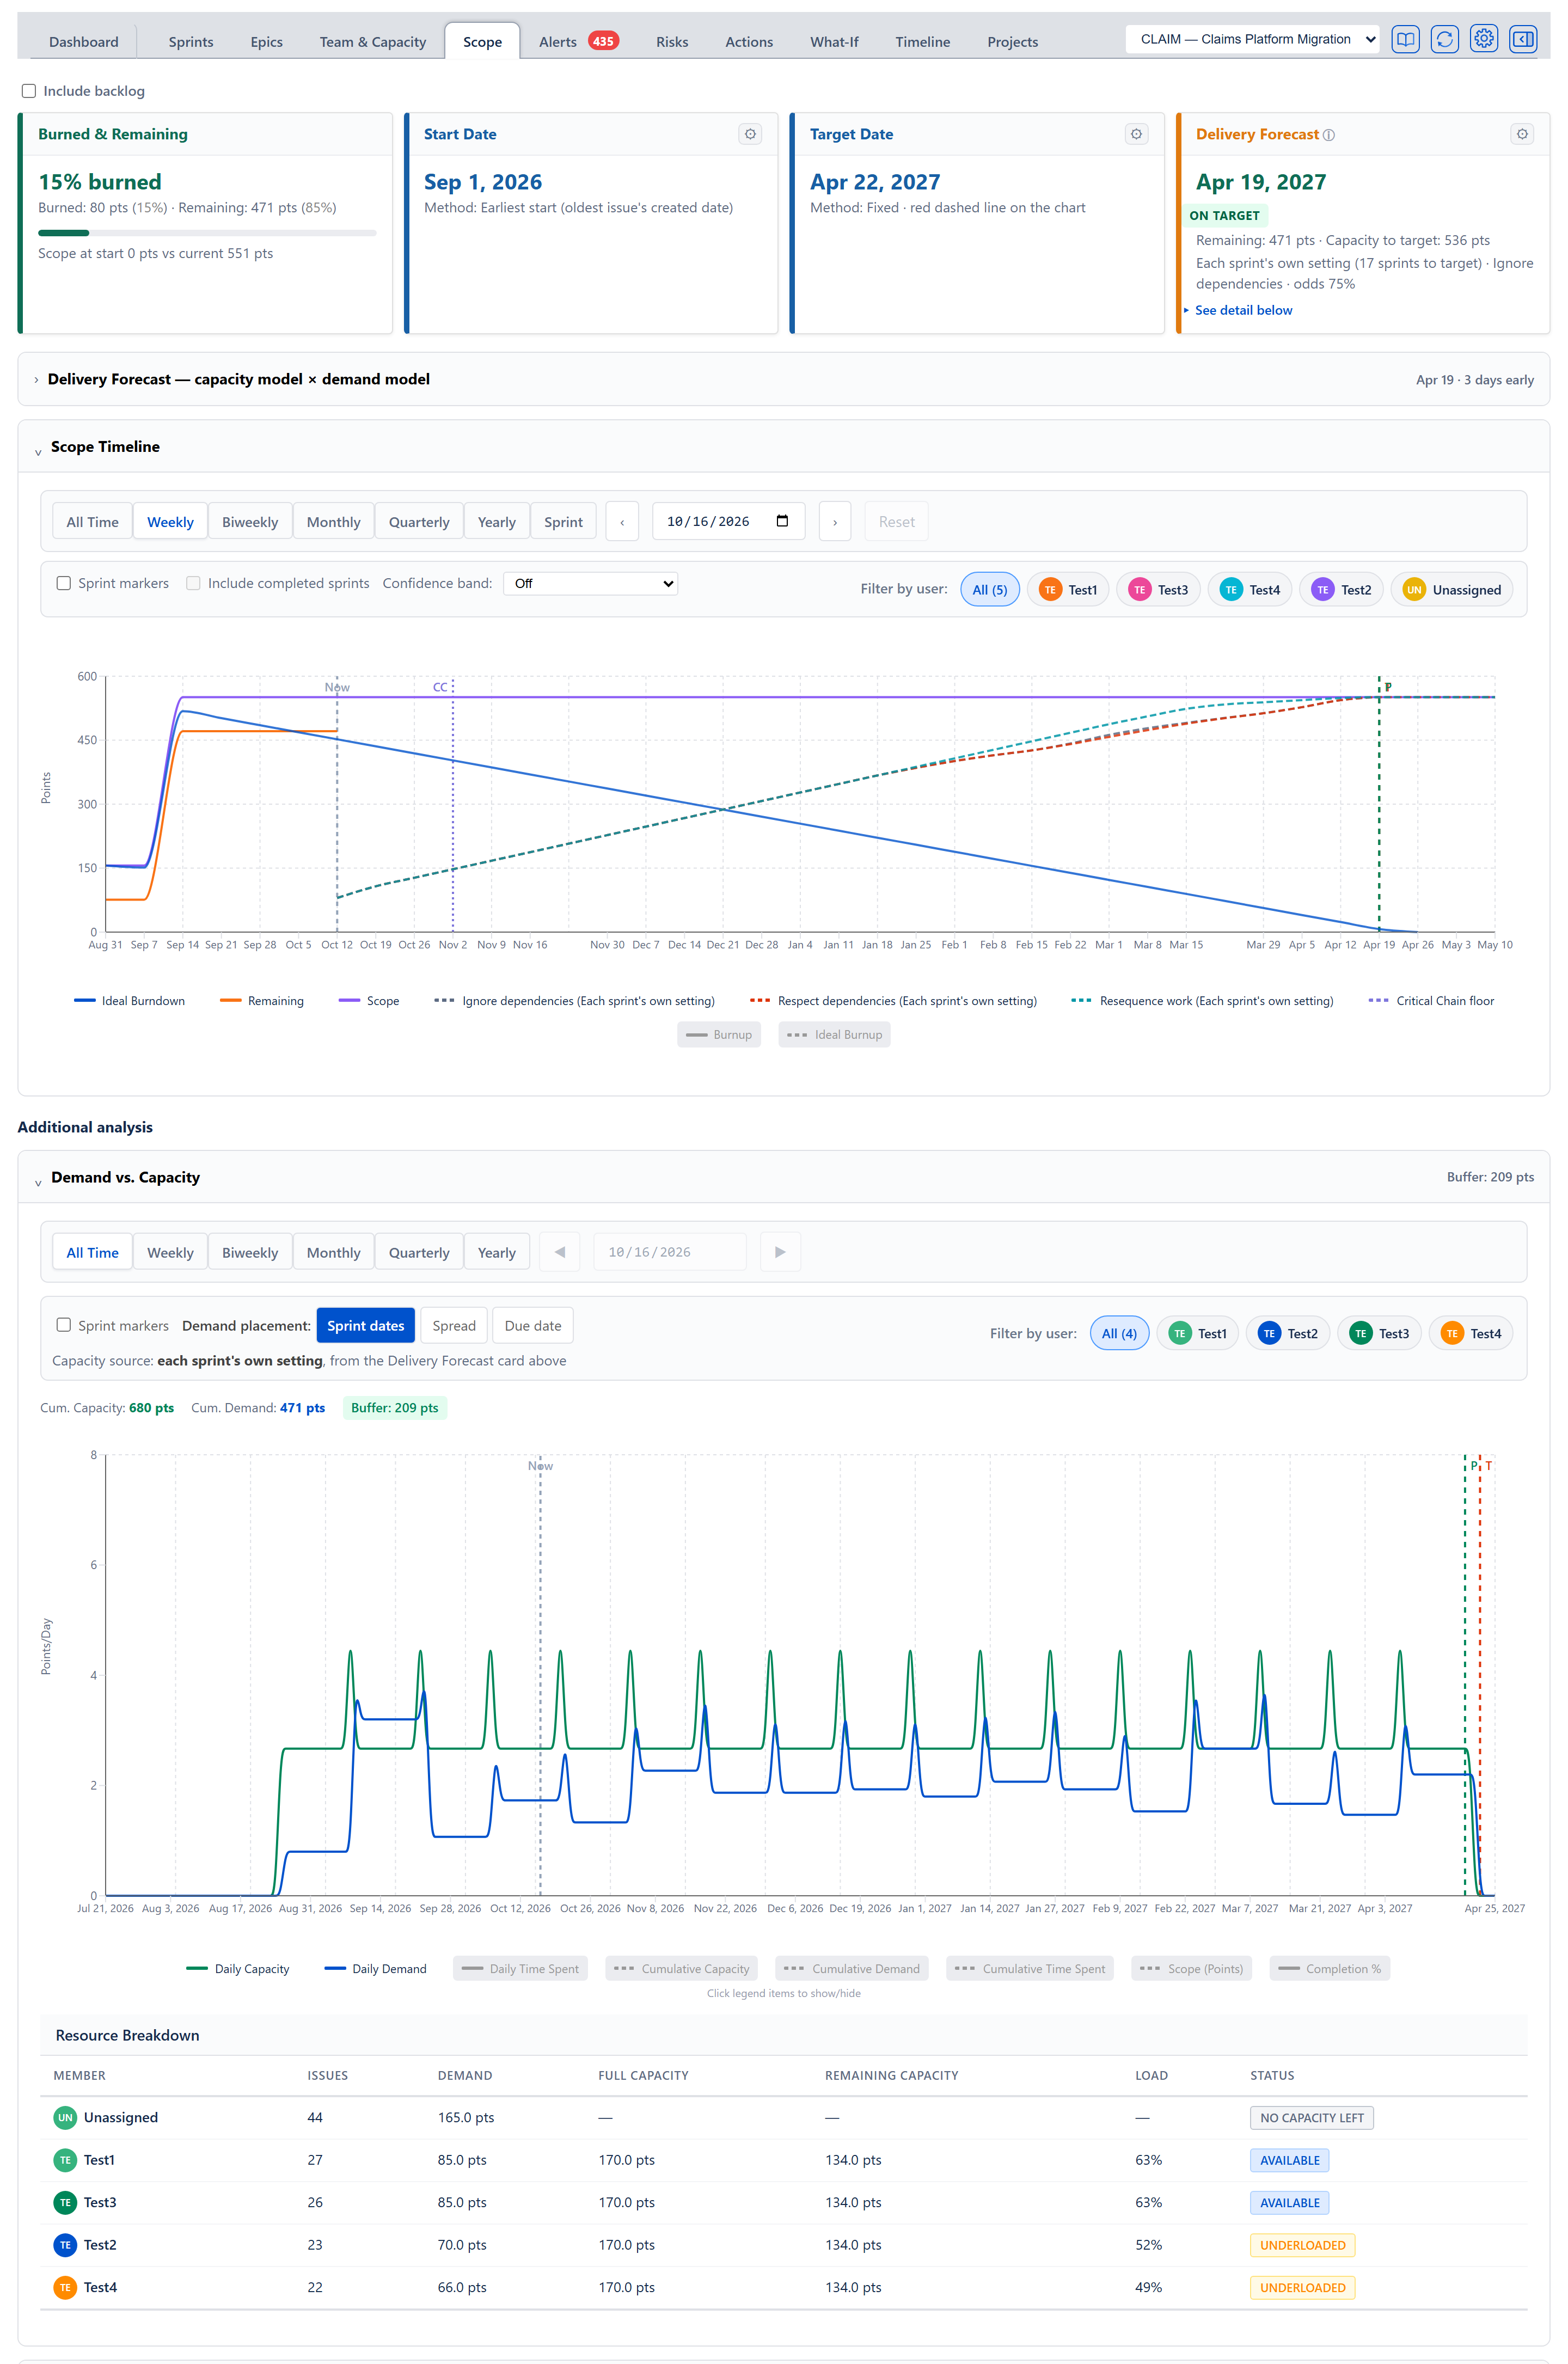The image size is (1568, 2364).
Task: Click Reset button in Scope Timeline
Action: (x=896, y=522)
